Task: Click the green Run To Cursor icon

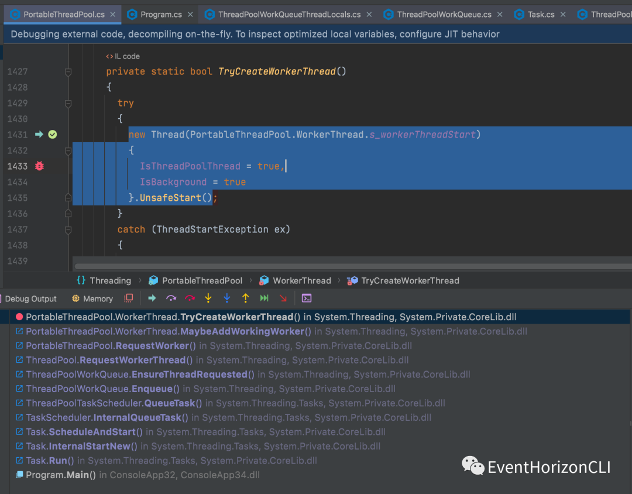Action: [265, 299]
